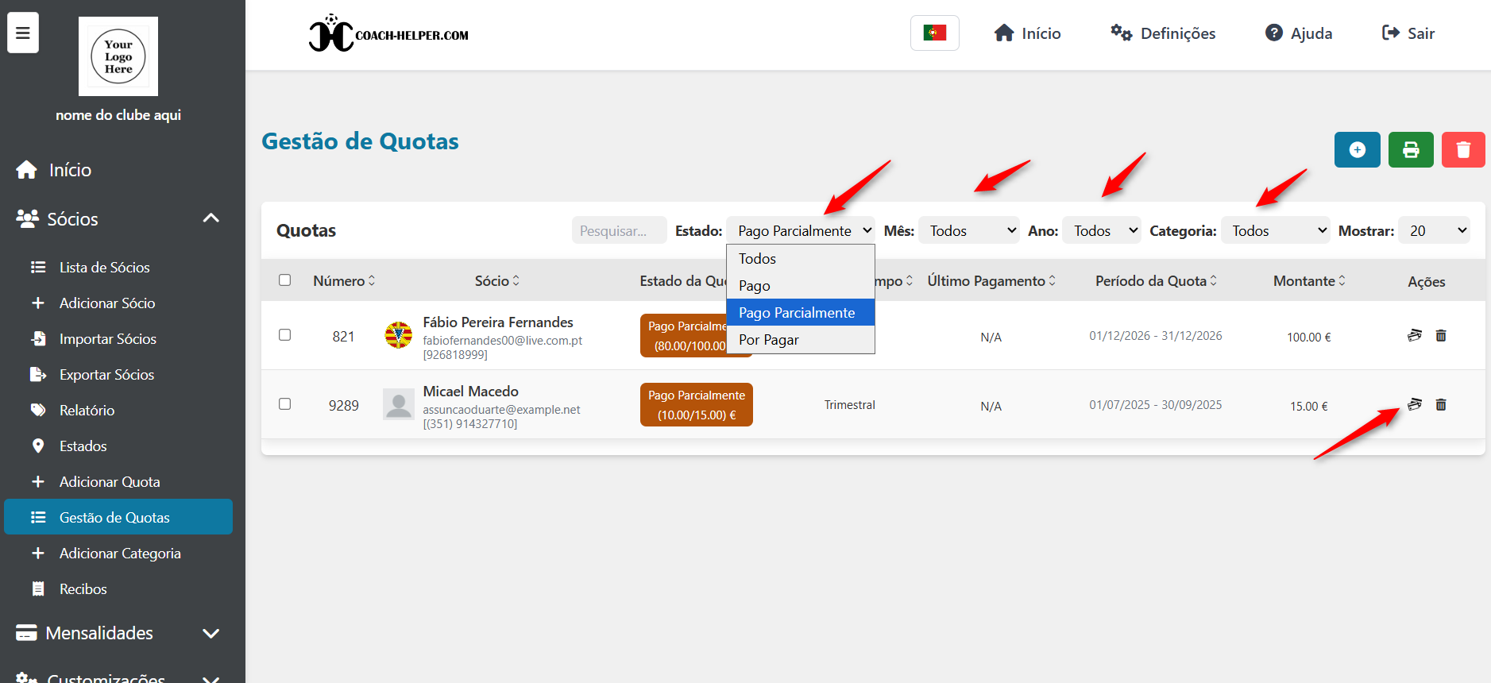Click the hamburger menu icon in sidebar

coord(23,33)
